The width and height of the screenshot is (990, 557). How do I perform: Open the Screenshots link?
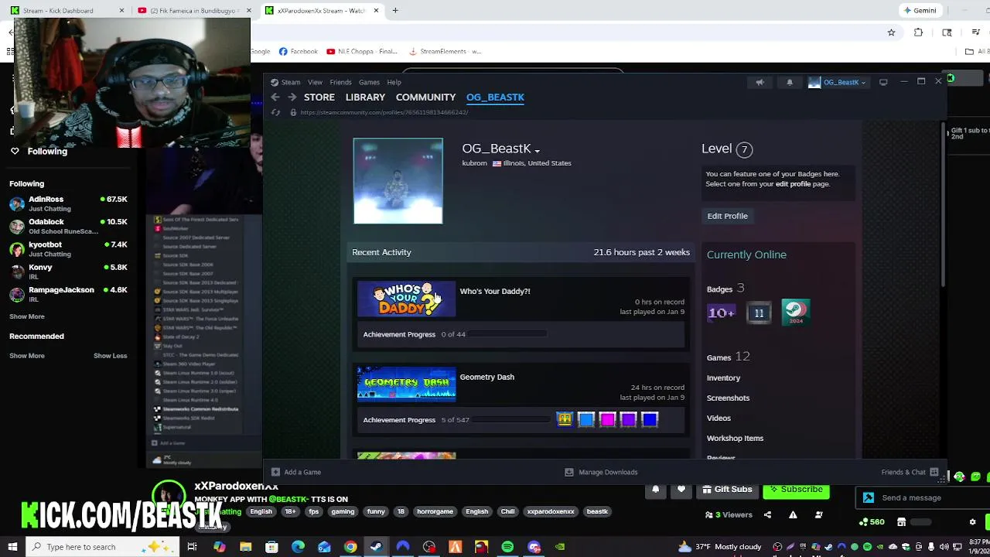pyautogui.click(x=728, y=398)
